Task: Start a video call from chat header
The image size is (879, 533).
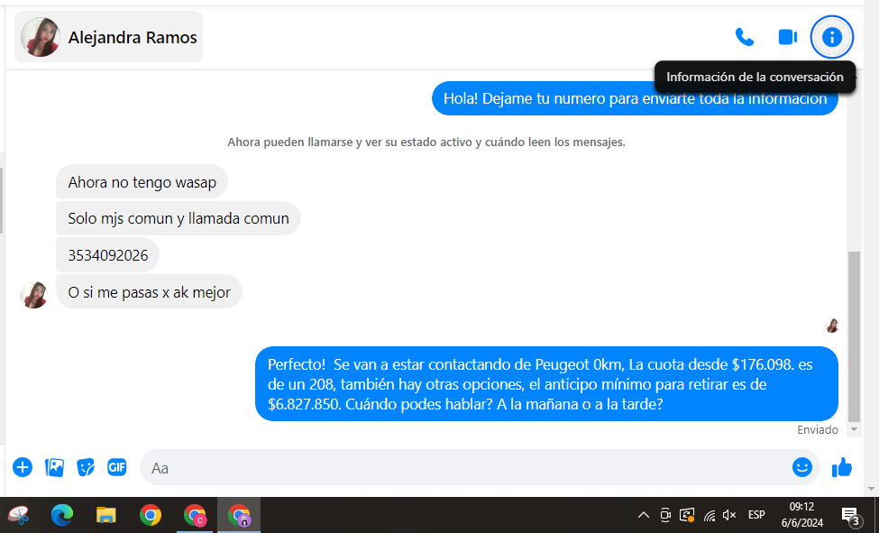Action: (787, 37)
